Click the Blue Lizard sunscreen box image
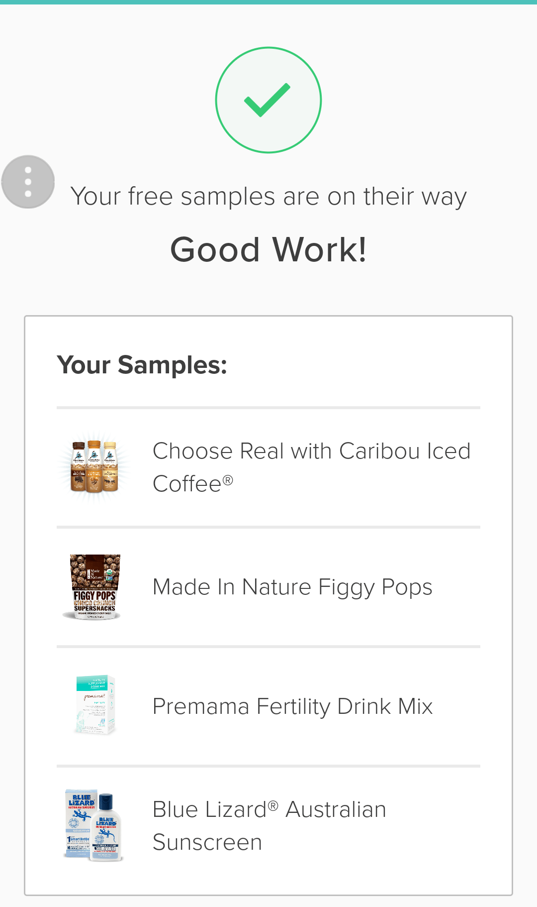Screen dimensions: 537x907 click(80, 822)
